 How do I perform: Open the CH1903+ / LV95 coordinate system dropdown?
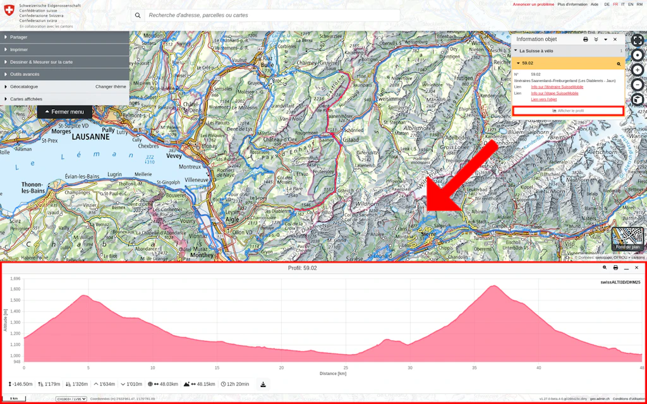click(x=71, y=399)
